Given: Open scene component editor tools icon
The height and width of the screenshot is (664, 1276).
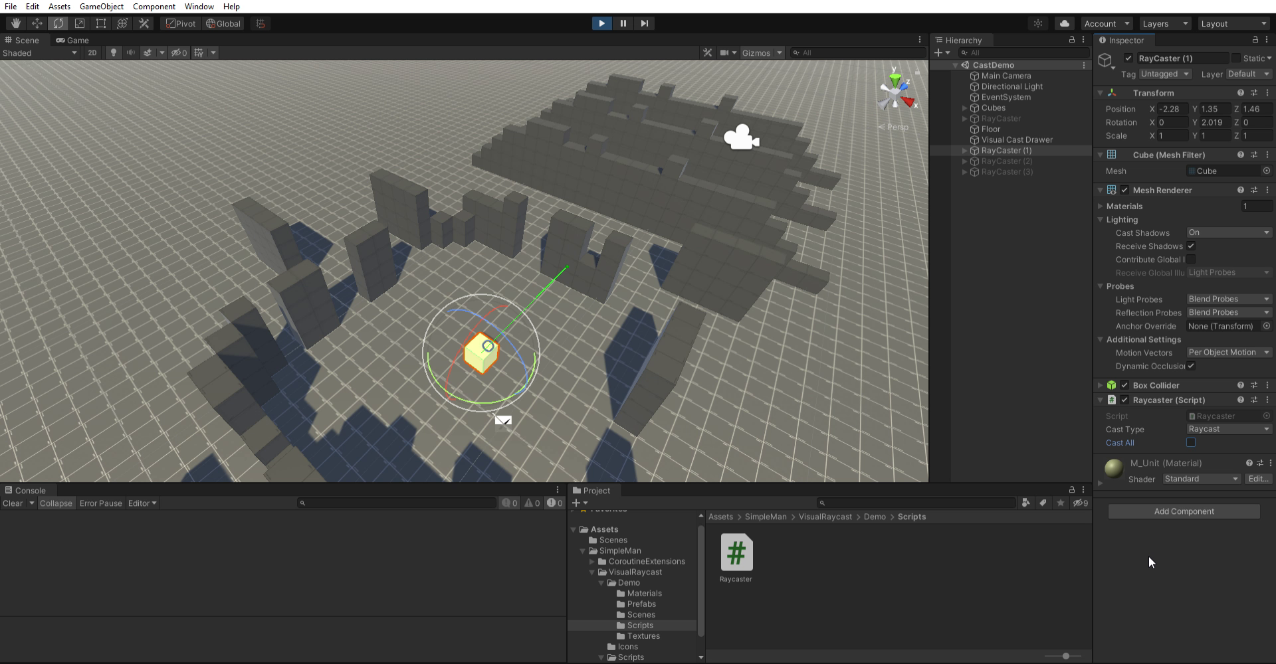Looking at the screenshot, I should 707,52.
